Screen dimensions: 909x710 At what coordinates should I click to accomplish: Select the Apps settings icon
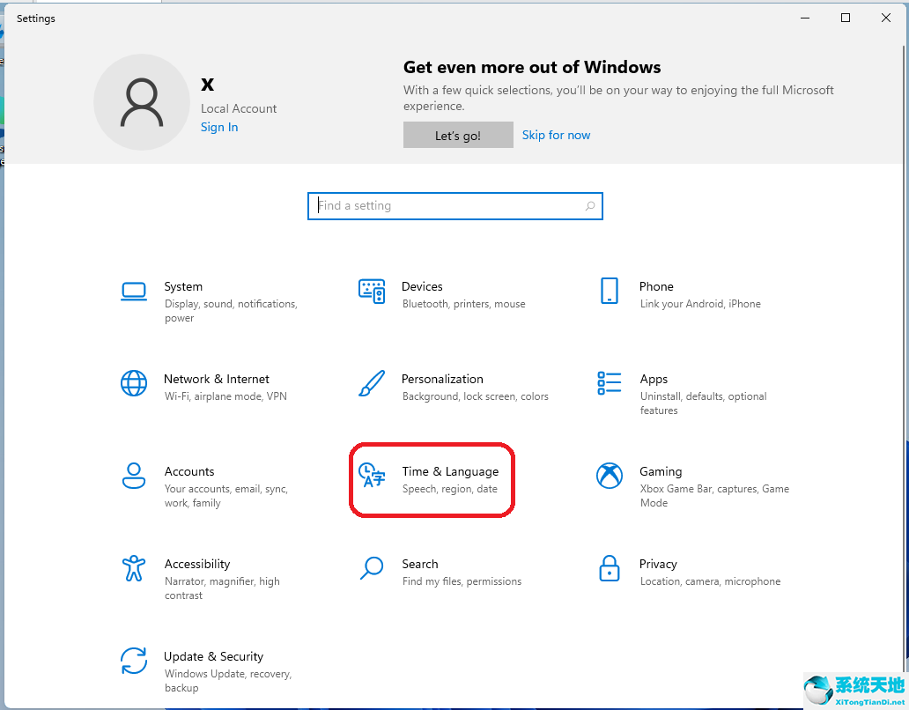(609, 383)
